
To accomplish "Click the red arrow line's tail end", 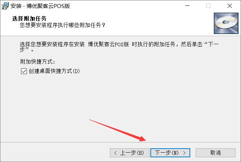I will tap(90, 120).
